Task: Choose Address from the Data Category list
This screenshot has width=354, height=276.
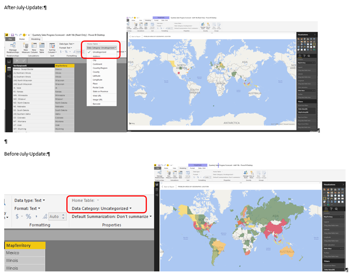Action: pyautogui.click(x=102, y=56)
